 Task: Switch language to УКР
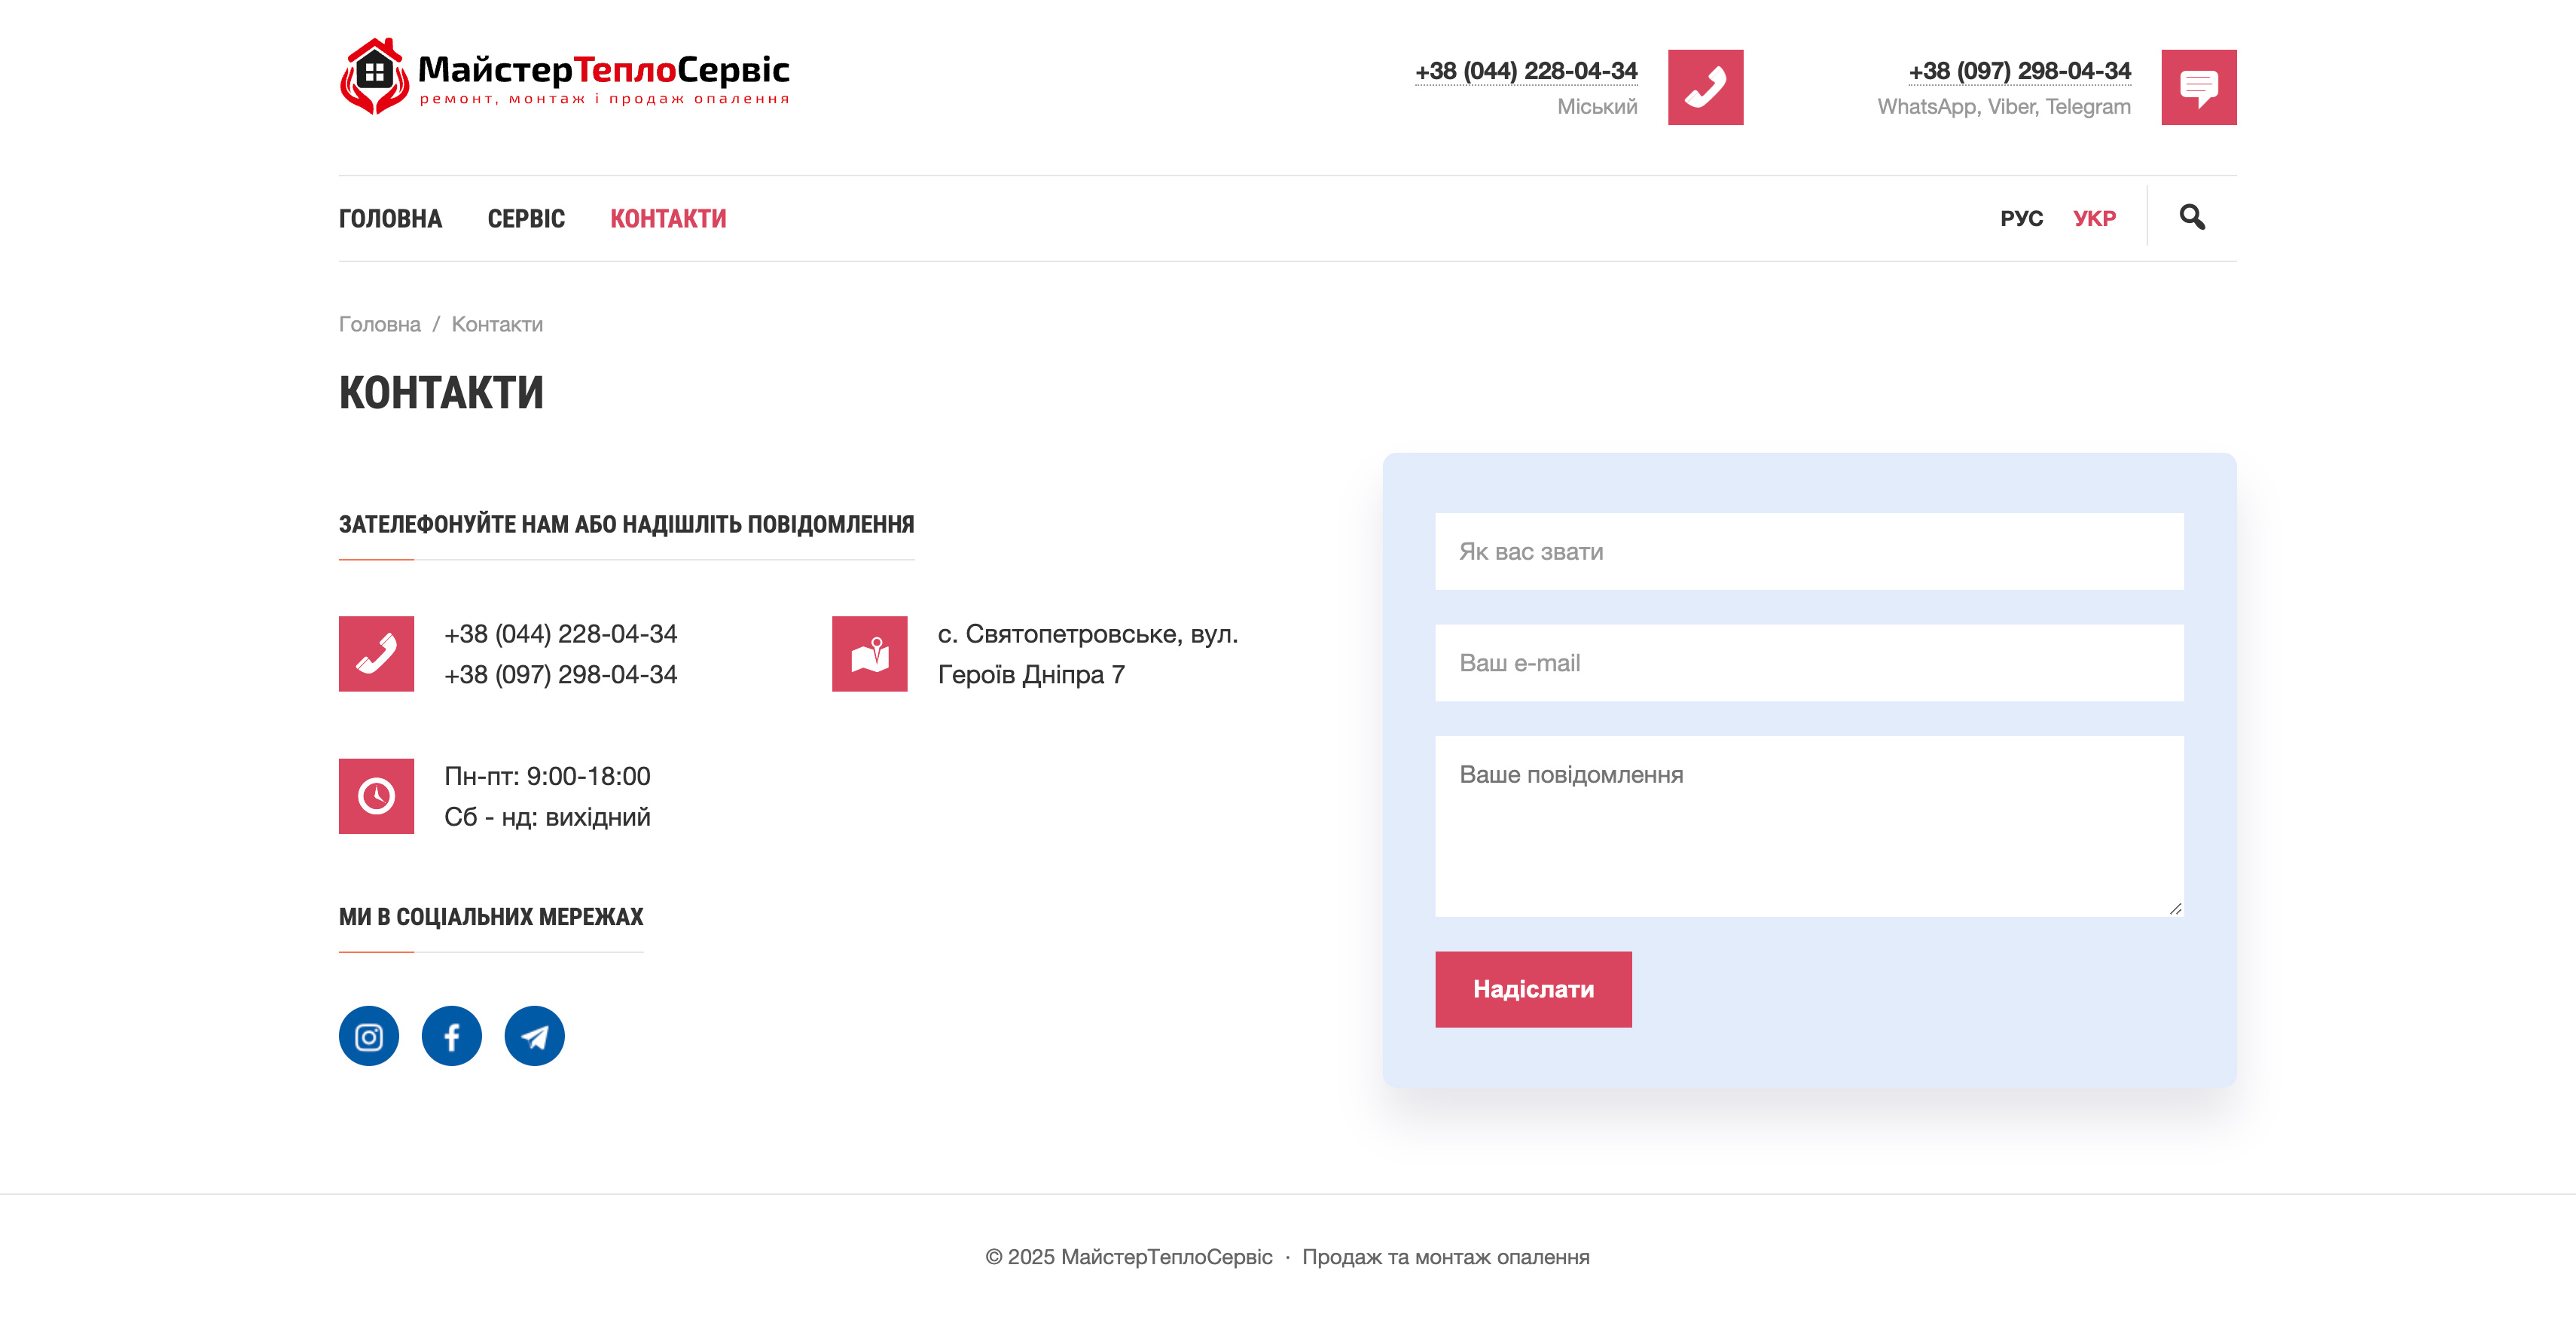(x=2094, y=219)
